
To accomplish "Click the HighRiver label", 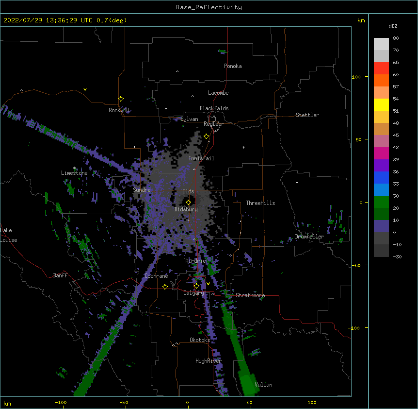I will [x=209, y=361].
